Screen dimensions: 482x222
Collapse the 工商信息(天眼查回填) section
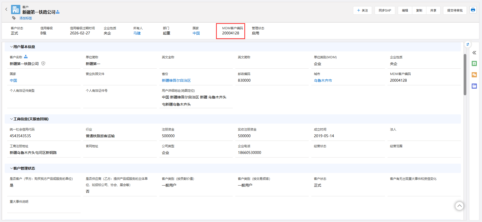click(12, 119)
